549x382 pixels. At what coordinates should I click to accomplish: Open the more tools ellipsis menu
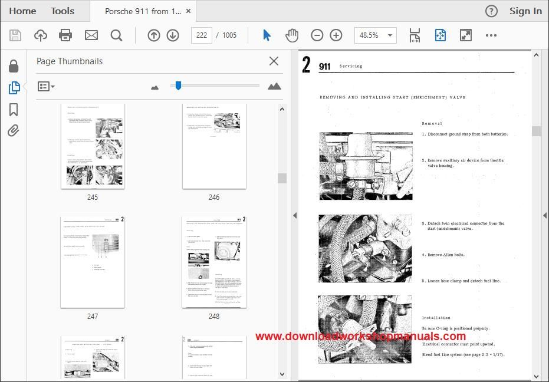click(491, 35)
